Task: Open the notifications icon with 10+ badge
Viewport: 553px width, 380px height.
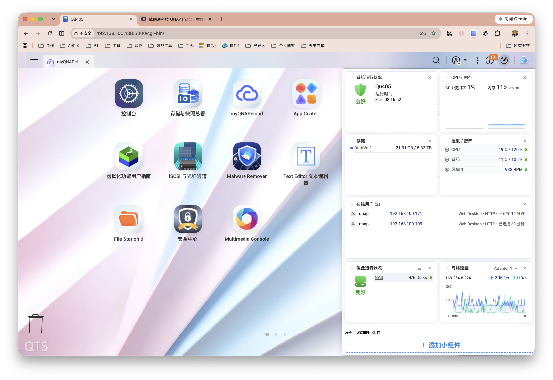Action: [x=490, y=60]
